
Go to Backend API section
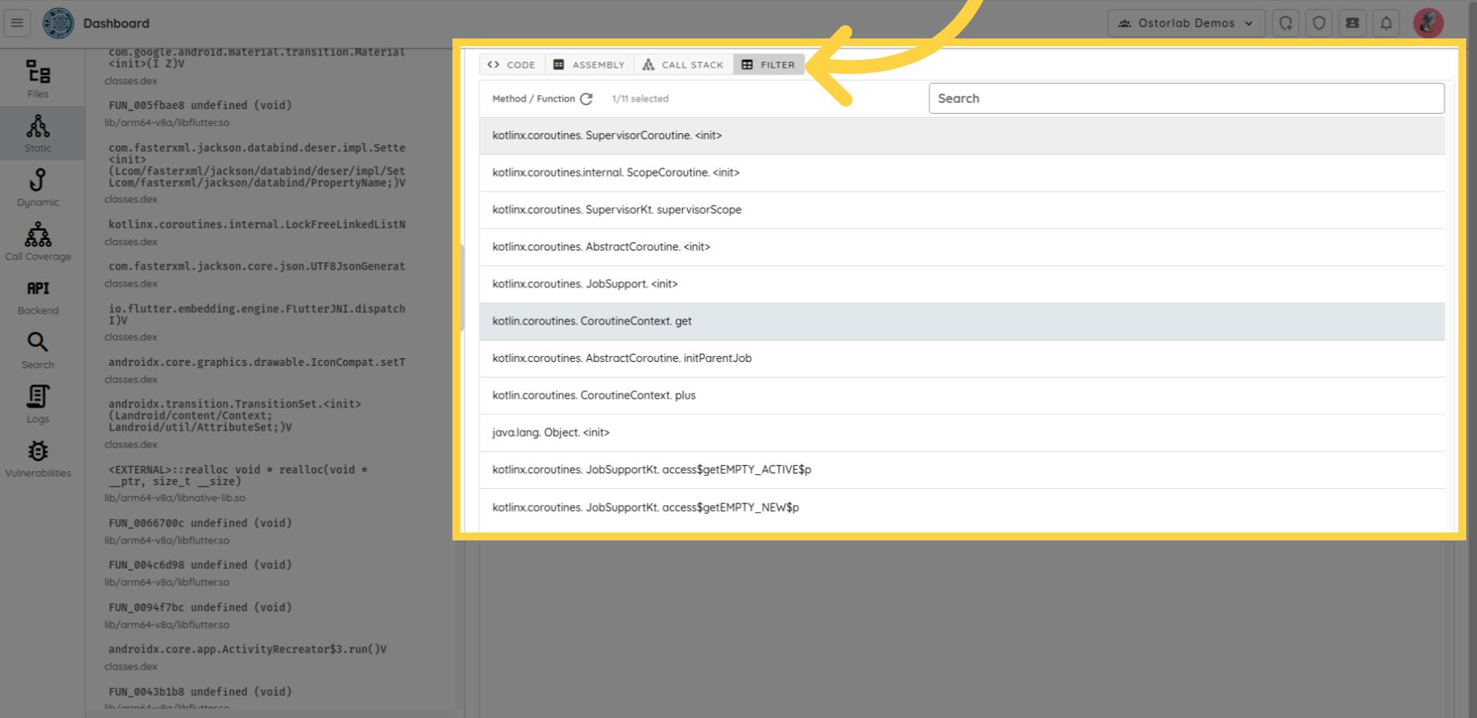(x=38, y=296)
